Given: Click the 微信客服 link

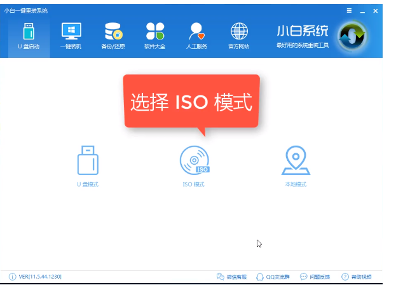Looking at the screenshot, I should (231, 277).
